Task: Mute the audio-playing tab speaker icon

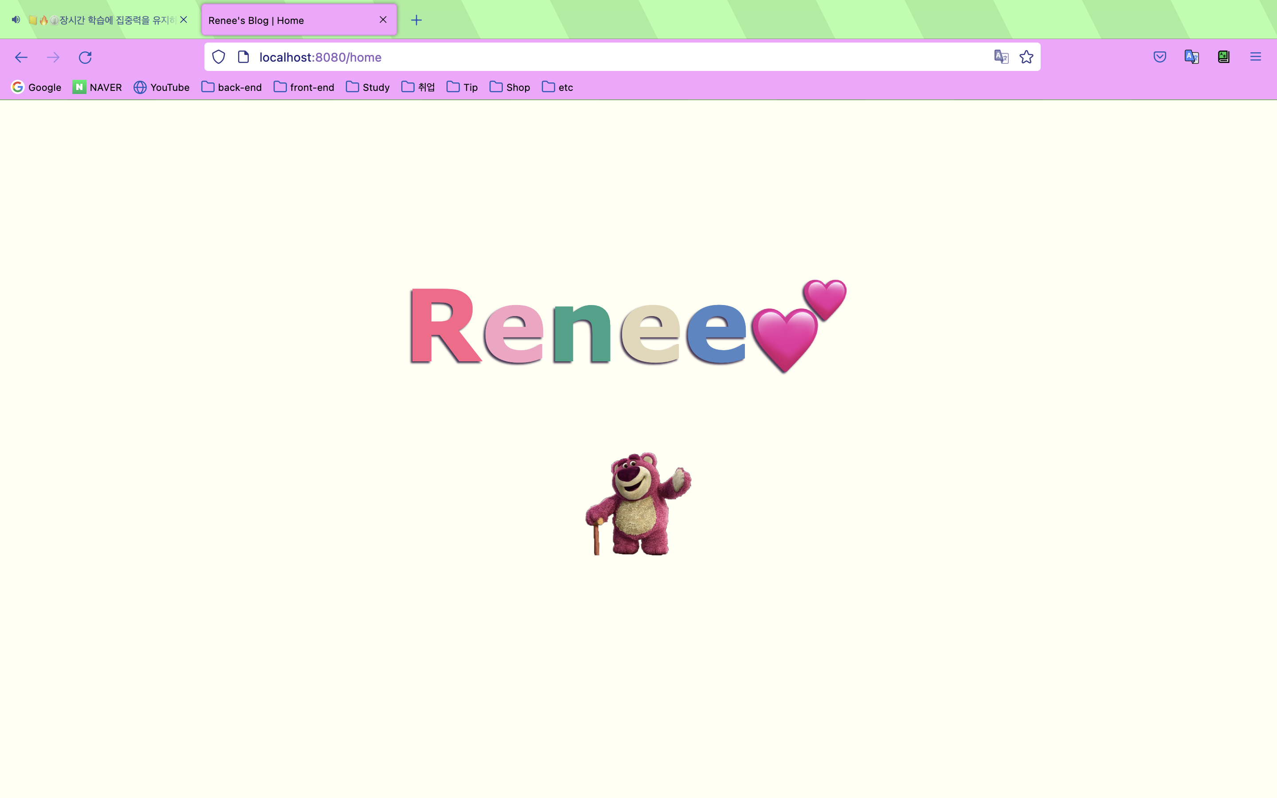Action: (x=16, y=20)
